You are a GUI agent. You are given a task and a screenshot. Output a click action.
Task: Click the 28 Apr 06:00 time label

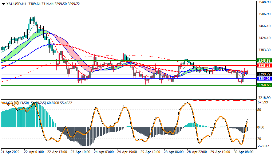[174, 152]
